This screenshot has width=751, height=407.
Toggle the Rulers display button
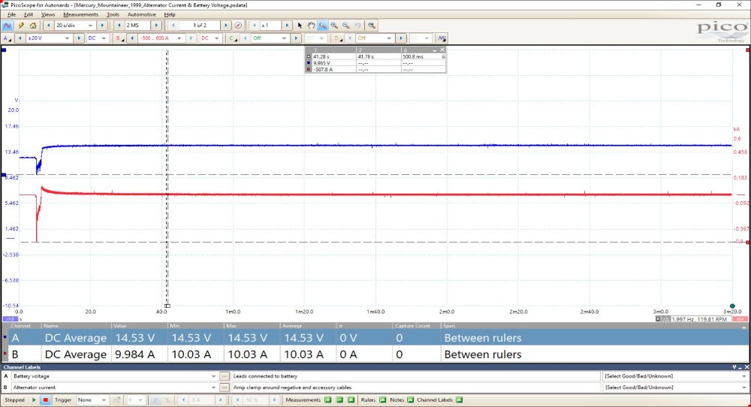click(382, 400)
